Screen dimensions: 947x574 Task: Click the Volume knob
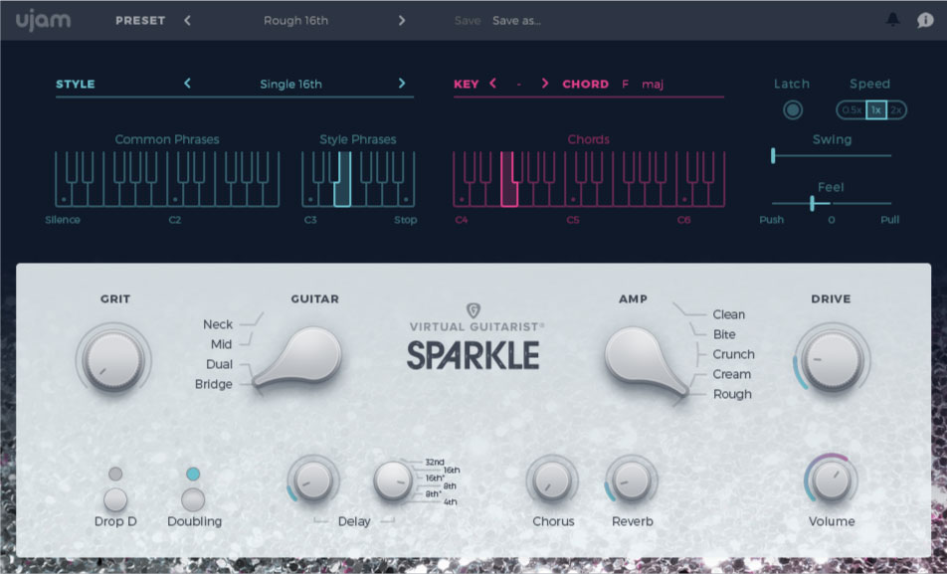point(831,480)
